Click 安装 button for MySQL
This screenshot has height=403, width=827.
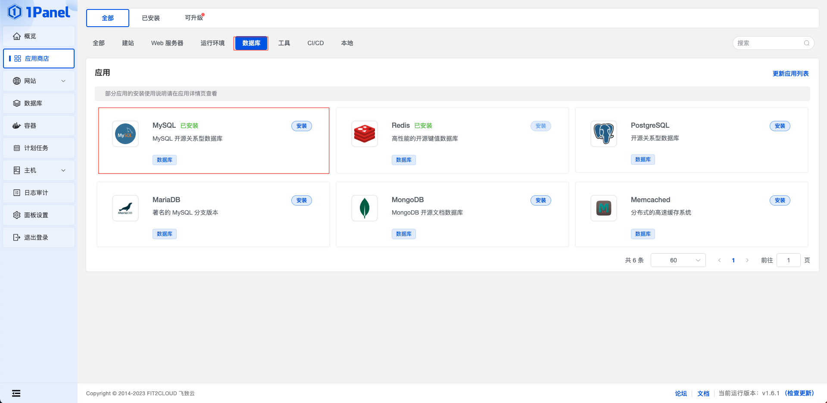(x=302, y=126)
